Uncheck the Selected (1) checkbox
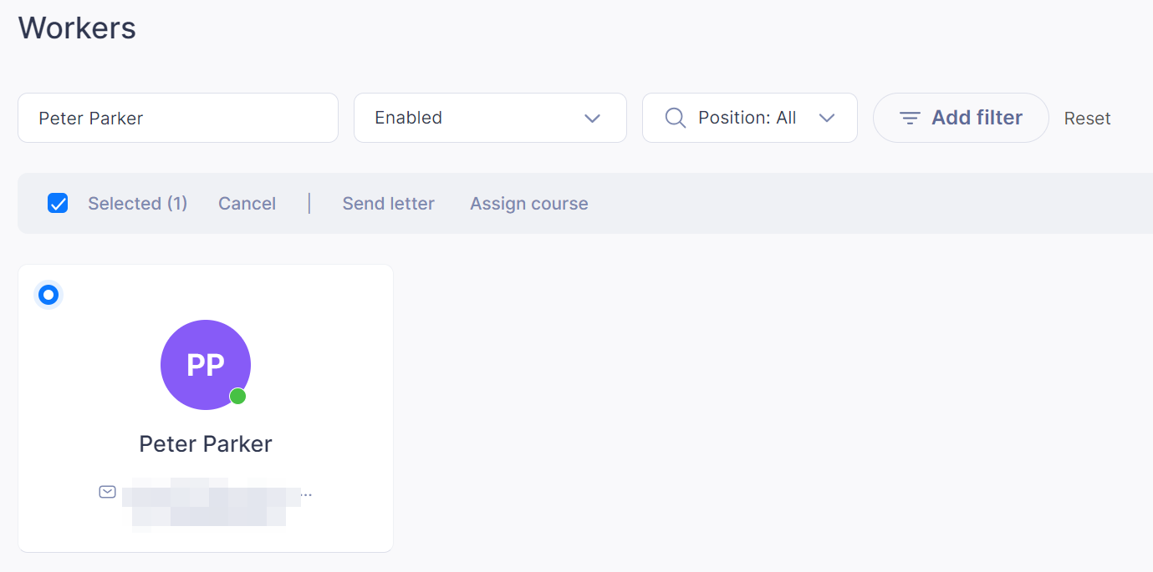 pos(58,203)
